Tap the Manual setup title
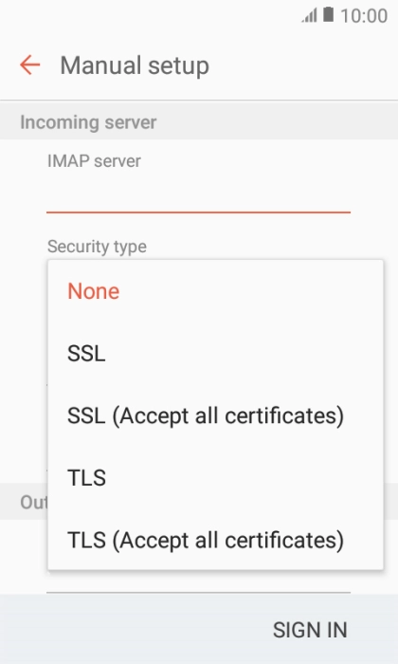Screen dimensions: 398x664 tap(135, 65)
